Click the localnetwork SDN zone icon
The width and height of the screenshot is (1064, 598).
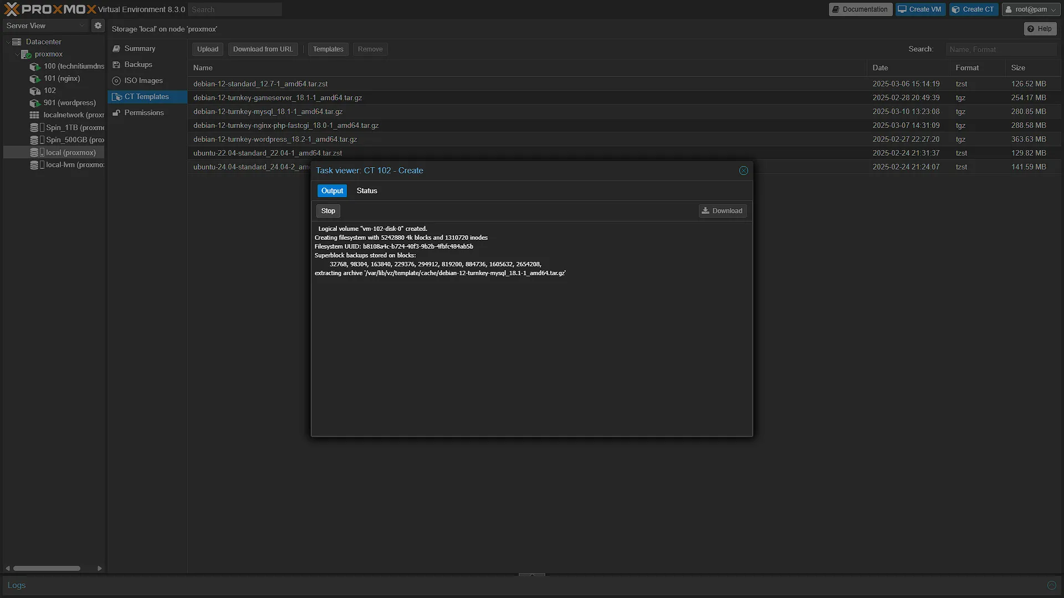(34, 115)
